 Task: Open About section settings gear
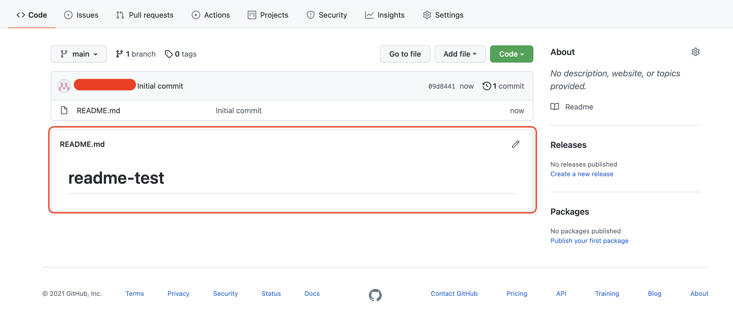[696, 52]
